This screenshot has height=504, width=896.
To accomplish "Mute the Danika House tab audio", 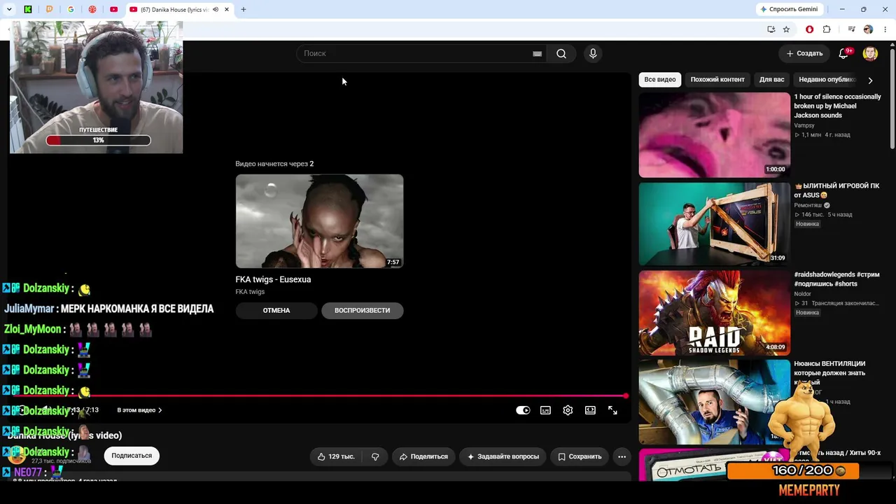I will (216, 10).
